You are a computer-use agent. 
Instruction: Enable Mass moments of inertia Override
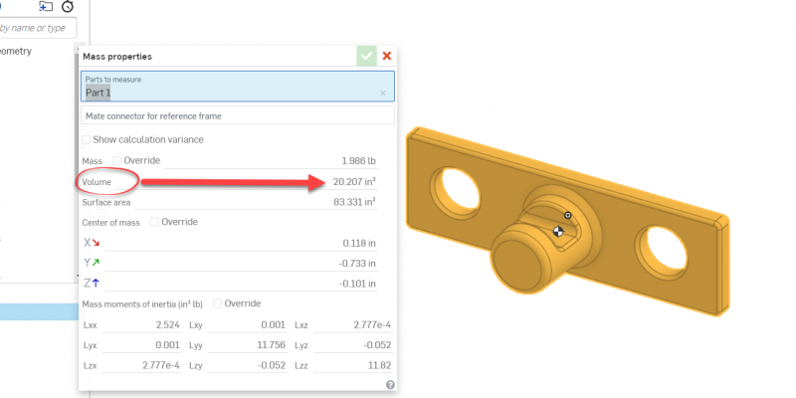pos(218,302)
